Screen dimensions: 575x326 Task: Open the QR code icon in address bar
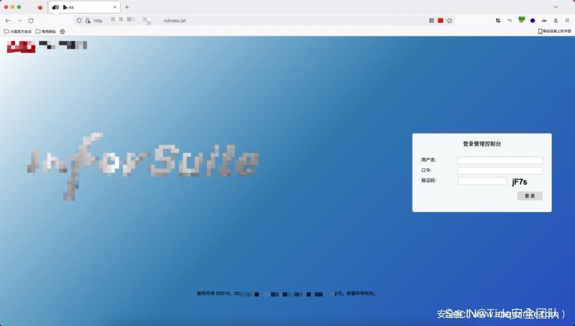coord(432,20)
